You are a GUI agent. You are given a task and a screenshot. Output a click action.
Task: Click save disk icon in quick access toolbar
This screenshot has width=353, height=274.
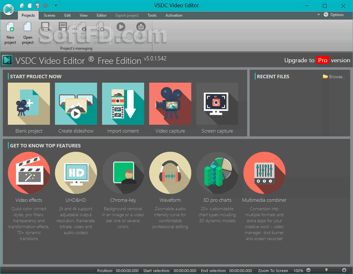point(37,5)
